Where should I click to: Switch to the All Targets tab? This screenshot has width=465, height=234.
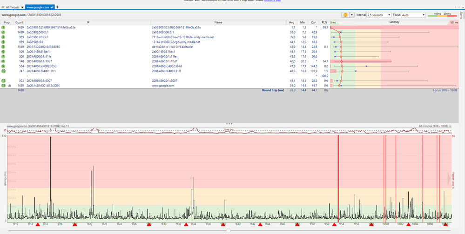13,7
